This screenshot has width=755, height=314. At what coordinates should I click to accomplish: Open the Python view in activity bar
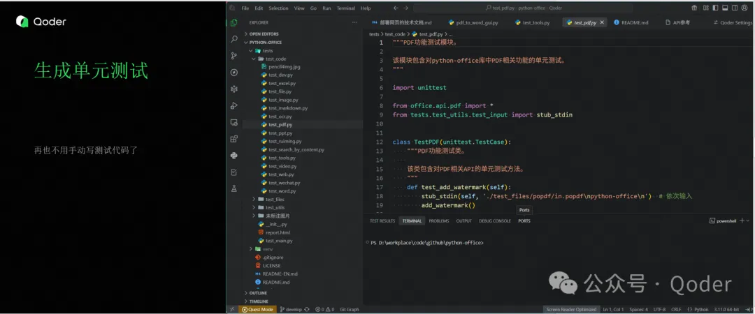click(x=234, y=156)
